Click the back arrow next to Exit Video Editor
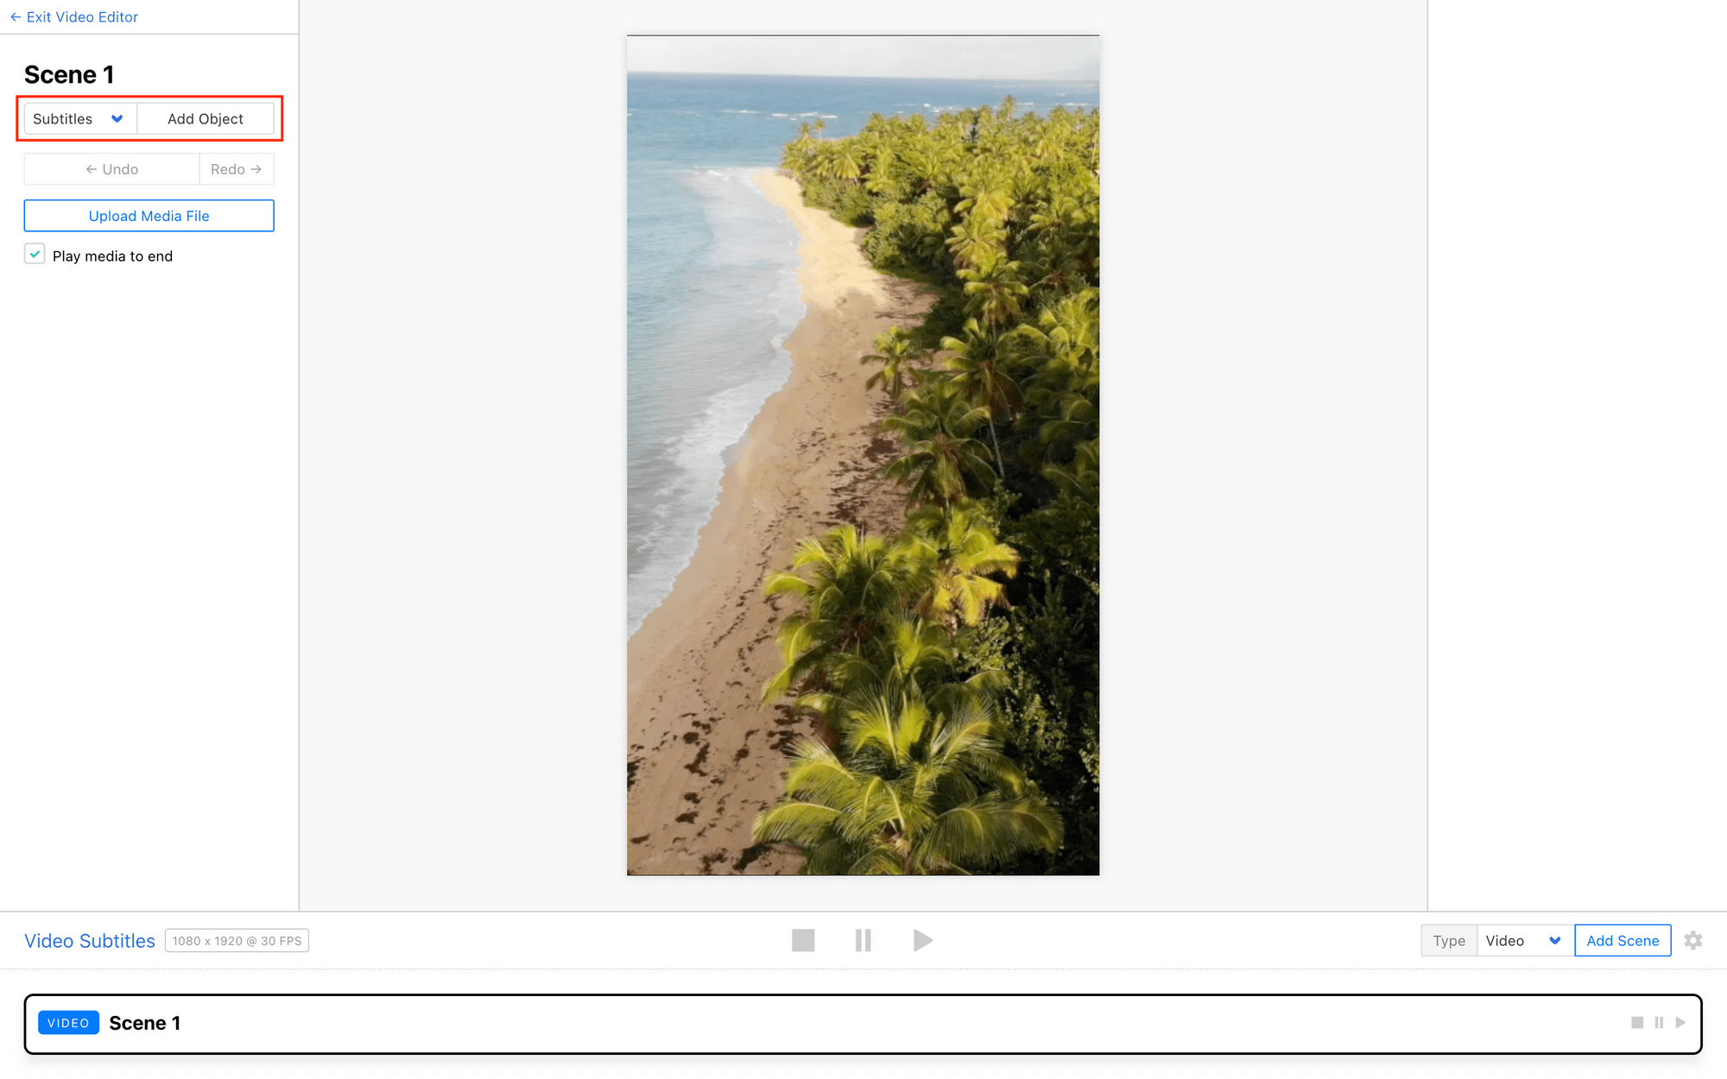Screen dimensions: 1727x1079 click(16, 17)
